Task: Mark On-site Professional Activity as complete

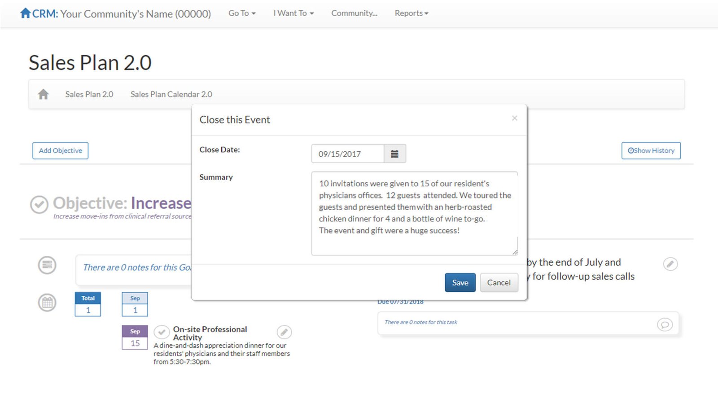Action: click(162, 332)
